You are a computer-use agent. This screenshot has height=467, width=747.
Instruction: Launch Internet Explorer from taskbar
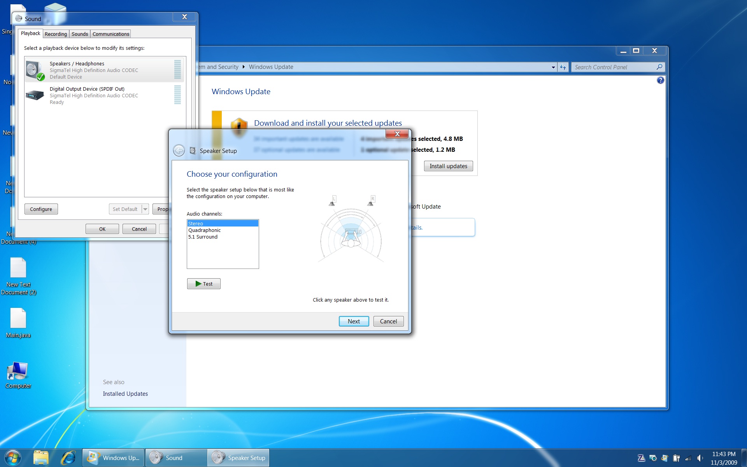tap(68, 458)
